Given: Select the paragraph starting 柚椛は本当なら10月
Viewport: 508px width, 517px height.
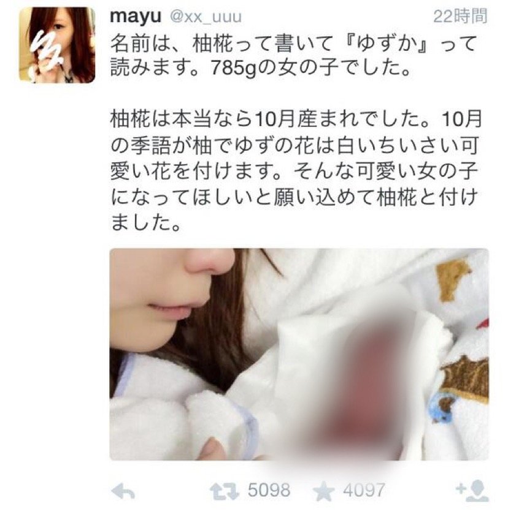Looking at the screenshot, I should click(295, 170).
